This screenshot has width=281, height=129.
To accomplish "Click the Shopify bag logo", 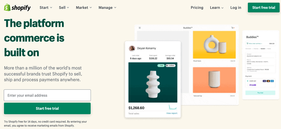I will coord(7,7).
